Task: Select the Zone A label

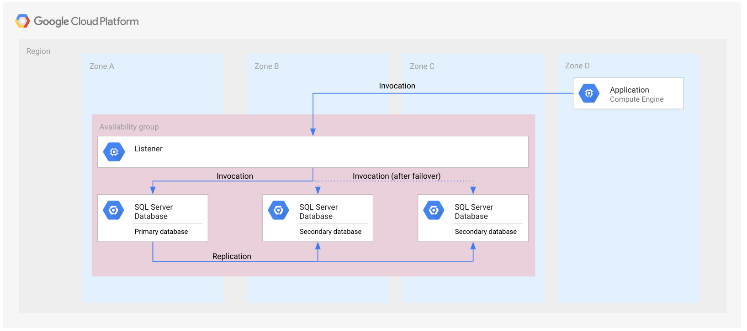Action: click(101, 66)
